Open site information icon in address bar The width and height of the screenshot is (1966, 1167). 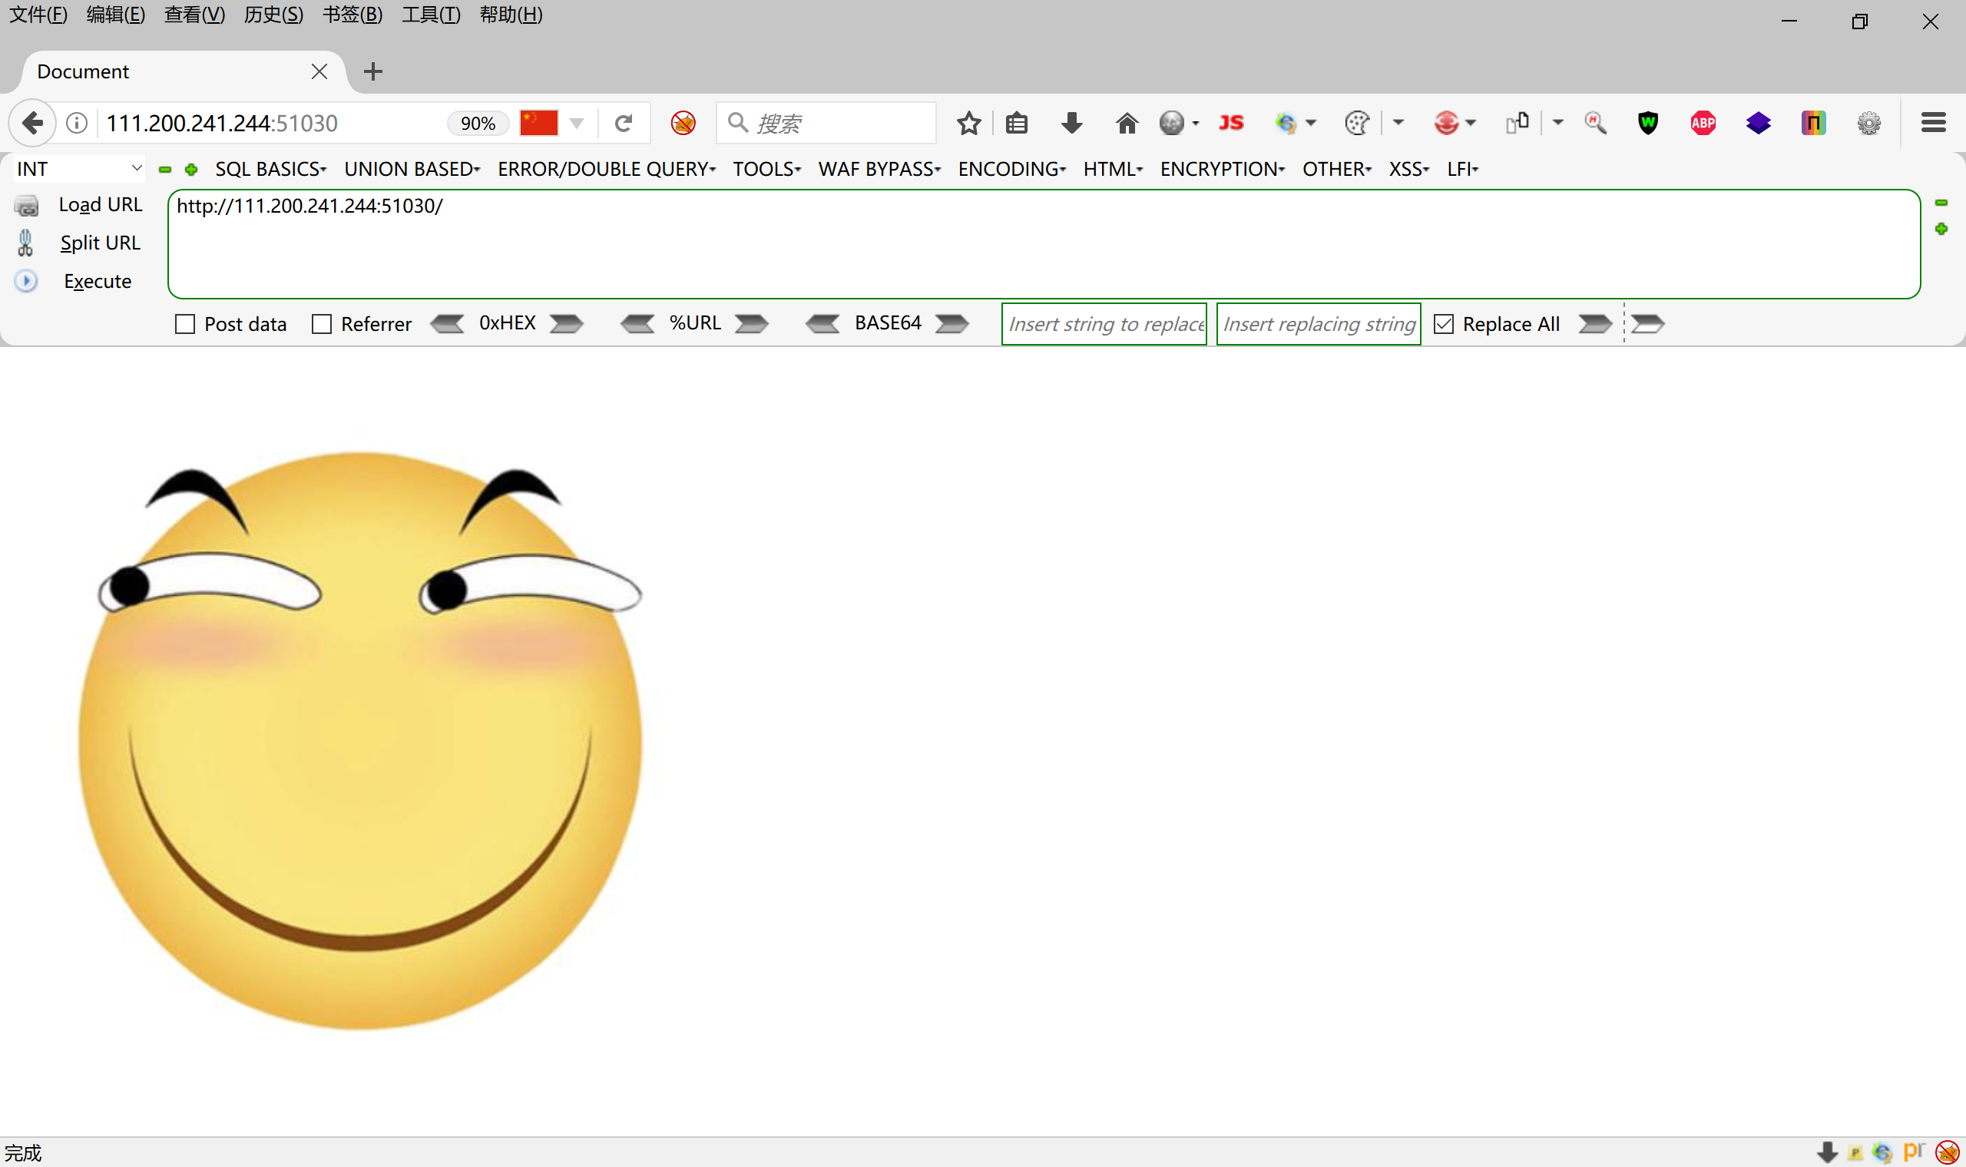(x=76, y=123)
